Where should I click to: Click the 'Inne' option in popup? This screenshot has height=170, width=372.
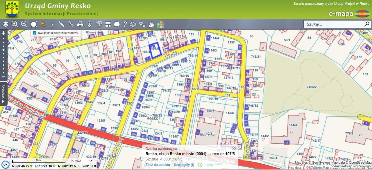[x=210, y=165]
